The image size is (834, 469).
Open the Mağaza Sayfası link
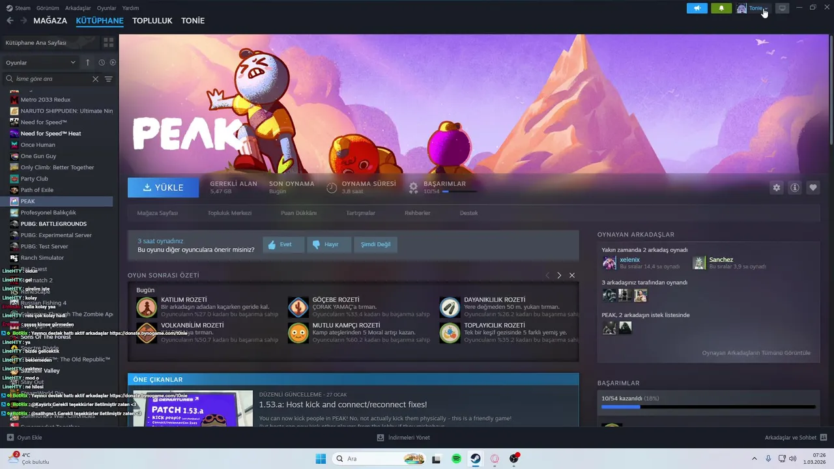tap(157, 213)
